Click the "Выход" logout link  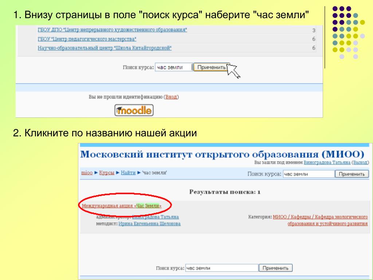[360, 162]
